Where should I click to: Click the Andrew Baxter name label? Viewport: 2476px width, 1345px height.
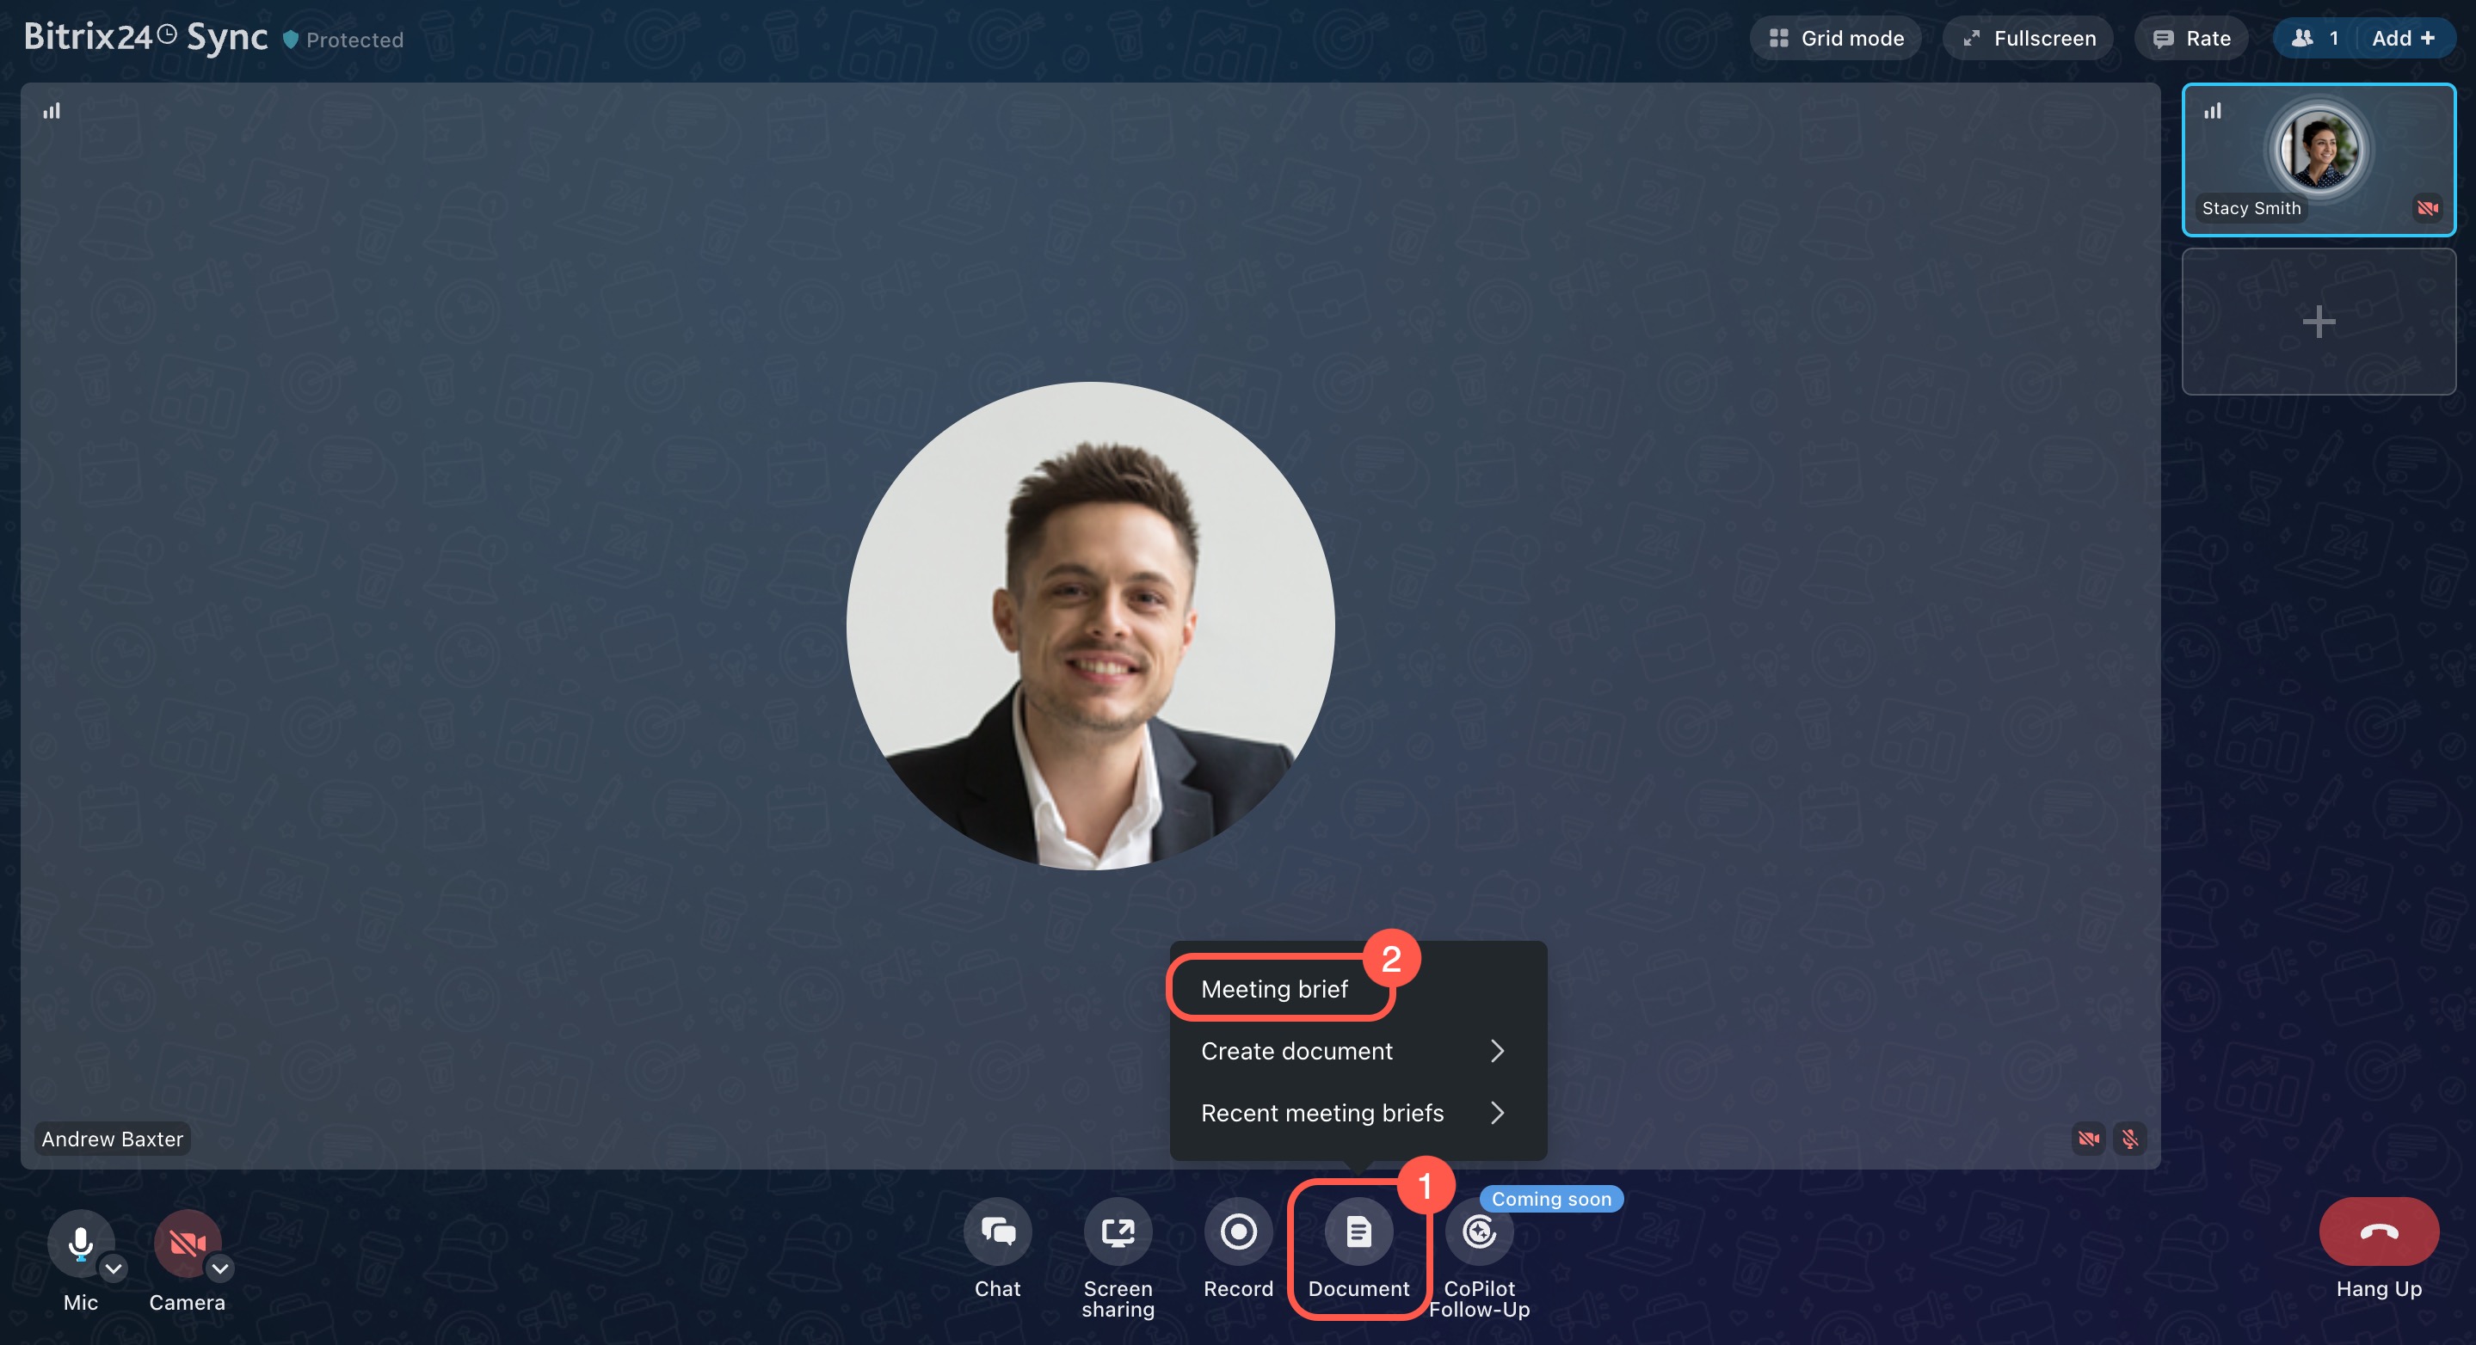[x=113, y=1139]
